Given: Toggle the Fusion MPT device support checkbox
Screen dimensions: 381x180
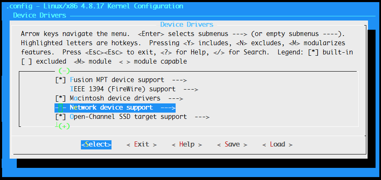Looking at the screenshot, I should 60,80.
